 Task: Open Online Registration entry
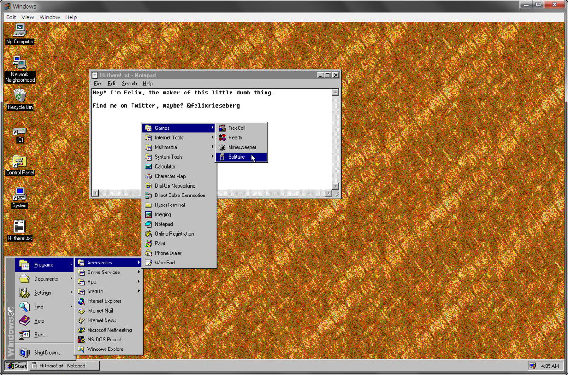(x=179, y=234)
